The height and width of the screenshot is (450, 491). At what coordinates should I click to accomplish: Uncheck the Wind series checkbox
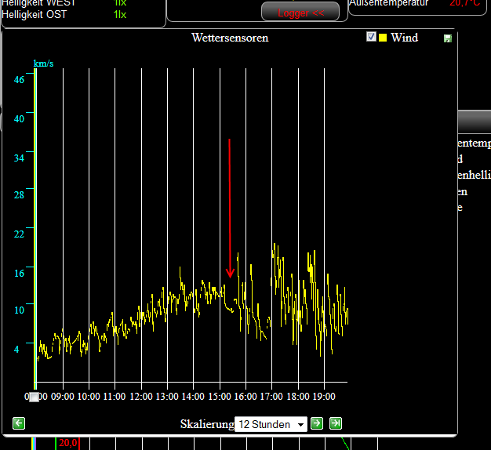372,37
